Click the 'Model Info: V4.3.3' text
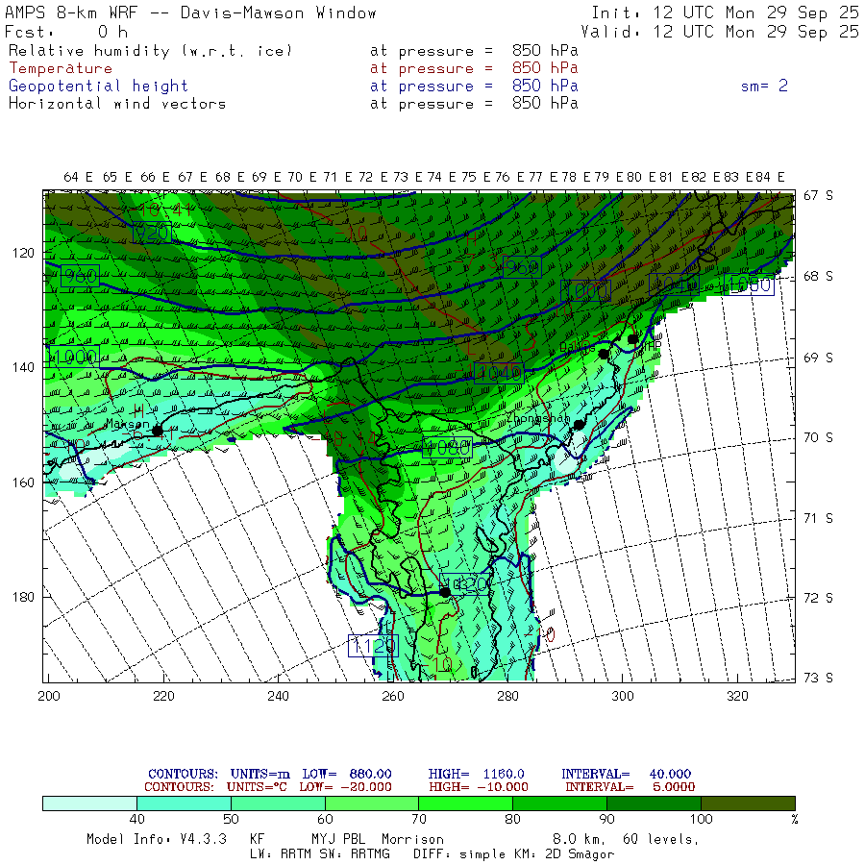Screen dimensions: 865x865 (157, 840)
